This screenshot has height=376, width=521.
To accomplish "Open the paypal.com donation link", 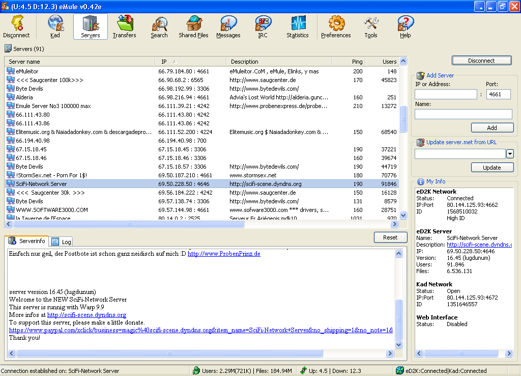I will [201, 330].
